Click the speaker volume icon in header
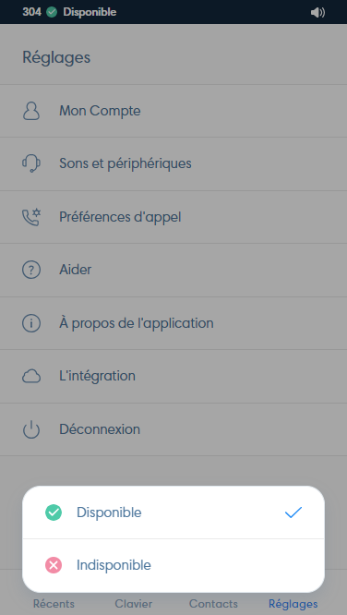Image resolution: width=347 pixels, height=615 pixels. (x=317, y=13)
